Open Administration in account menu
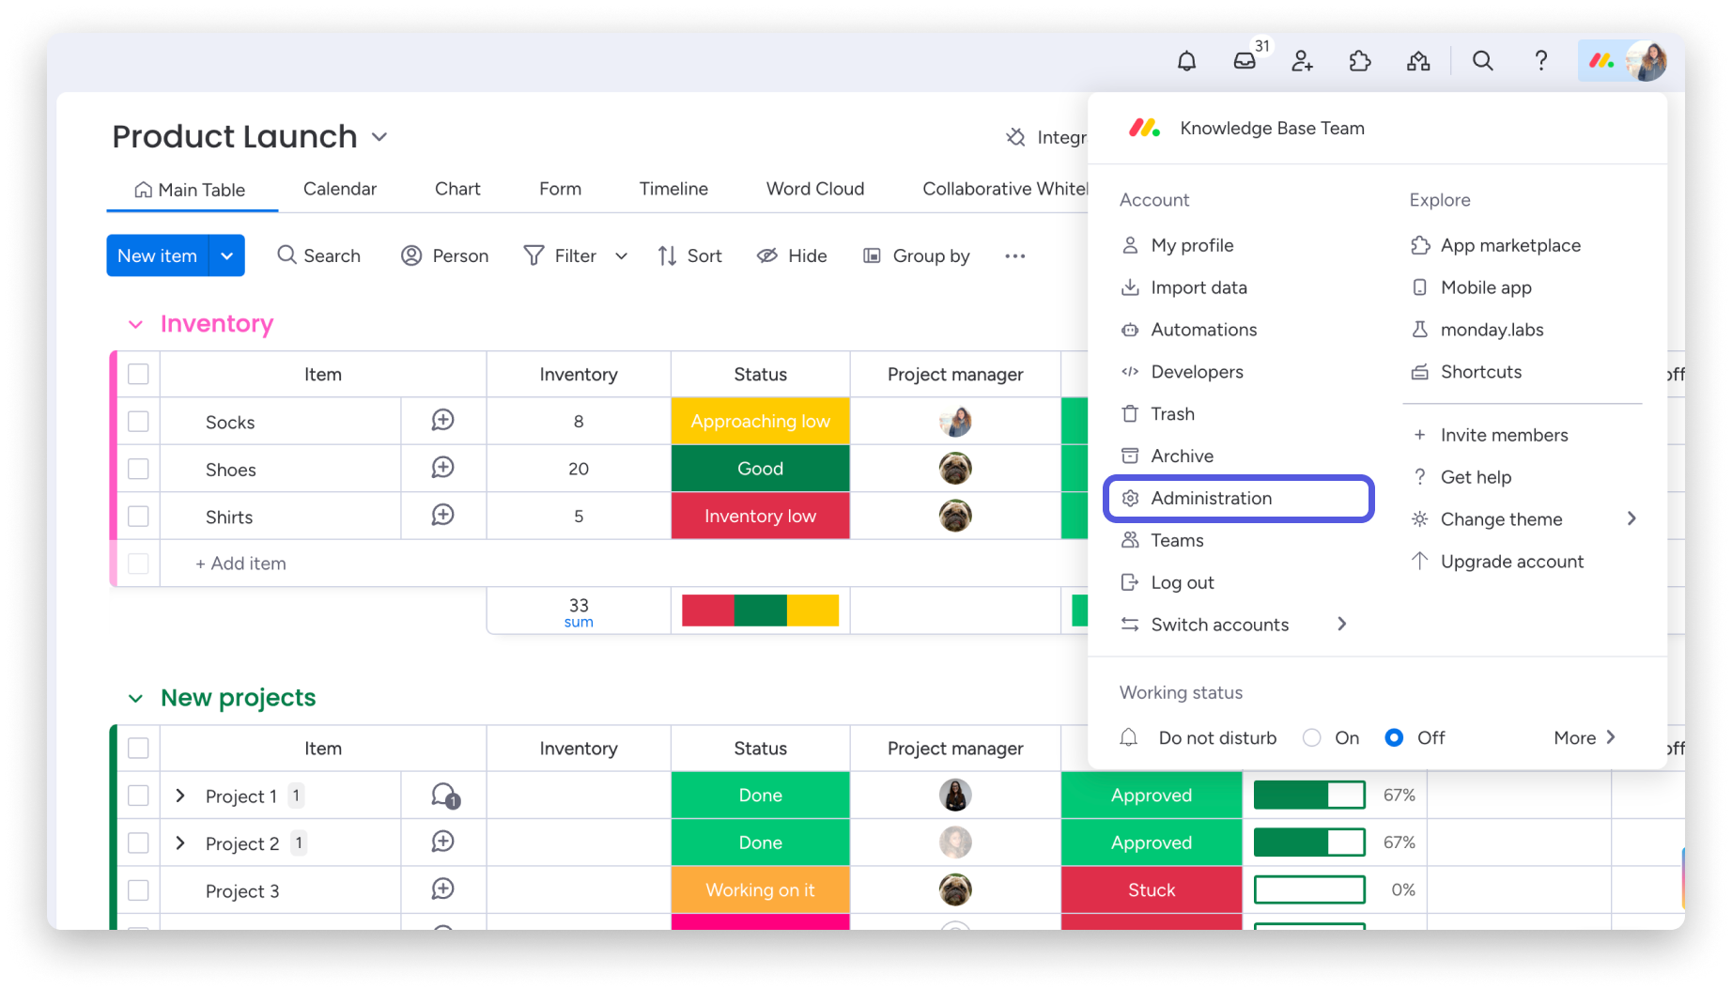 coord(1239,498)
